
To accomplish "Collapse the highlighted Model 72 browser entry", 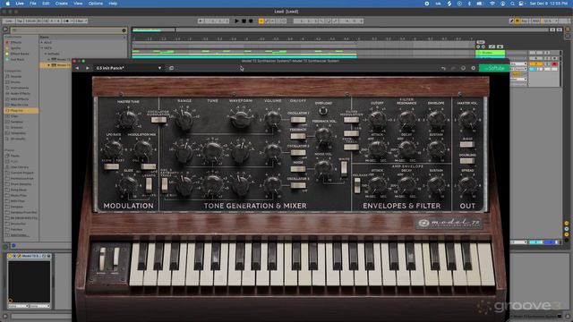I will [49, 65].
